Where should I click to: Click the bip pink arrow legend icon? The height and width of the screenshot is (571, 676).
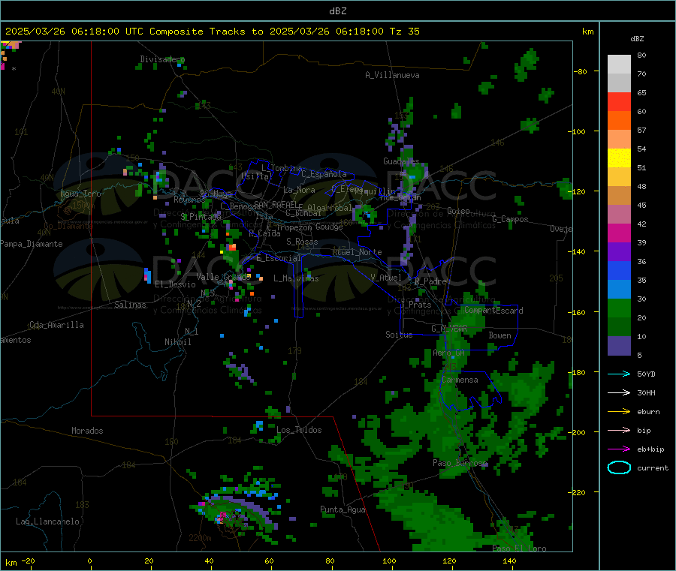tap(619, 430)
